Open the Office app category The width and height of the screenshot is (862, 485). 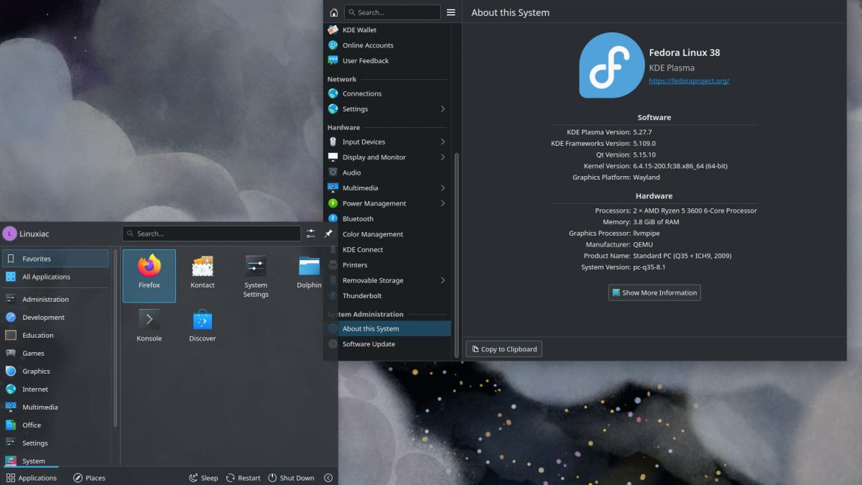55,425
